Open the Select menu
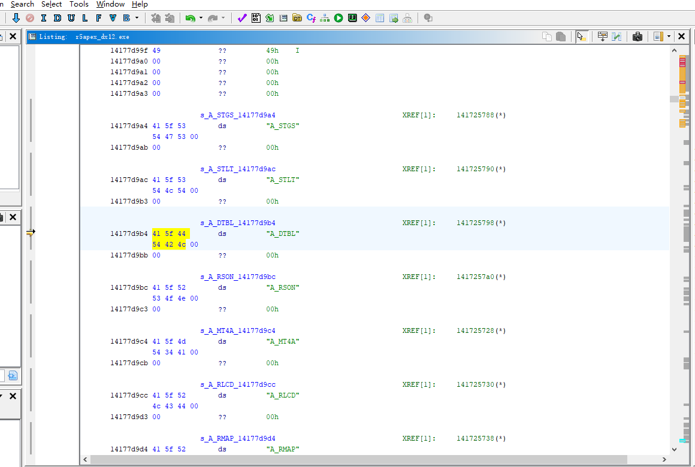 point(52,4)
